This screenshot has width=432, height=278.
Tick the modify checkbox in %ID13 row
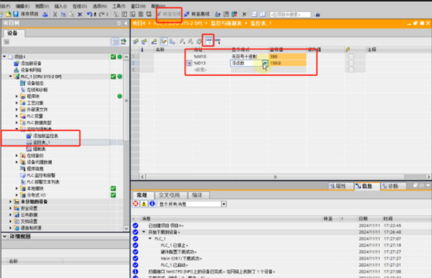pyautogui.click(x=351, y=63)
